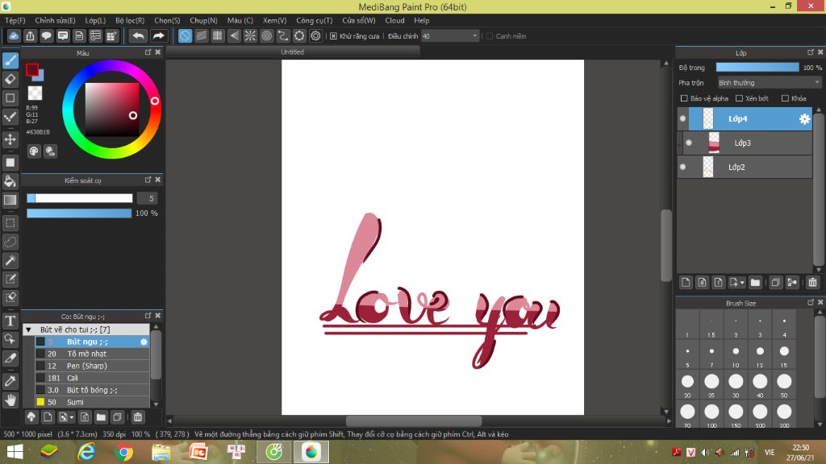Open the add-brush dropdown in Brush panel
The width and height of the screenshot is (826, 464).
pos(66,417)
